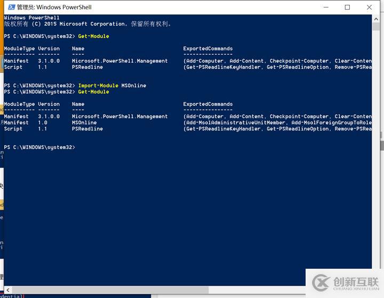Click version 1.0 of the MSOnline manifest
This screenshot has width=384, height=298.
tap(43, 122)
